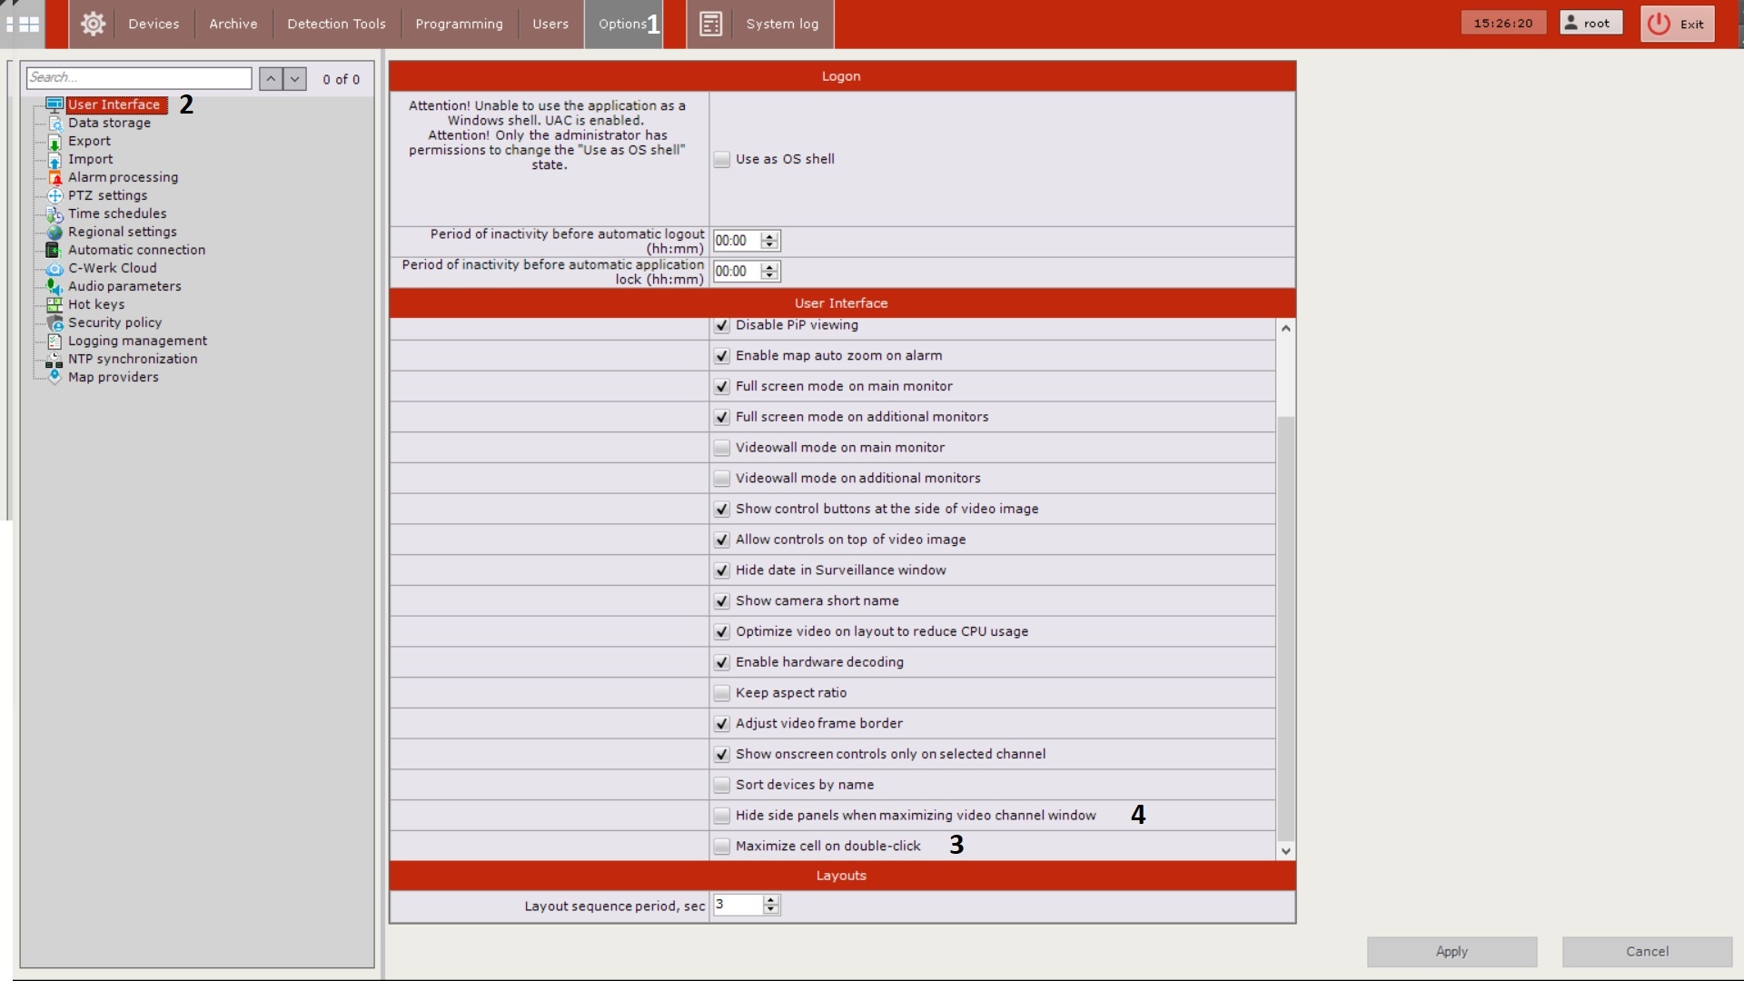Viewport: 1744px width, 981px height.
Task: Click the search previous up-chevron button
Action: pos(271,79)
